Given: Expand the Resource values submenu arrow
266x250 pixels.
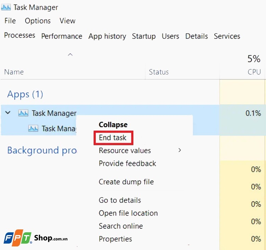Looking at the screenshot, I should click(x=180, y=151).
